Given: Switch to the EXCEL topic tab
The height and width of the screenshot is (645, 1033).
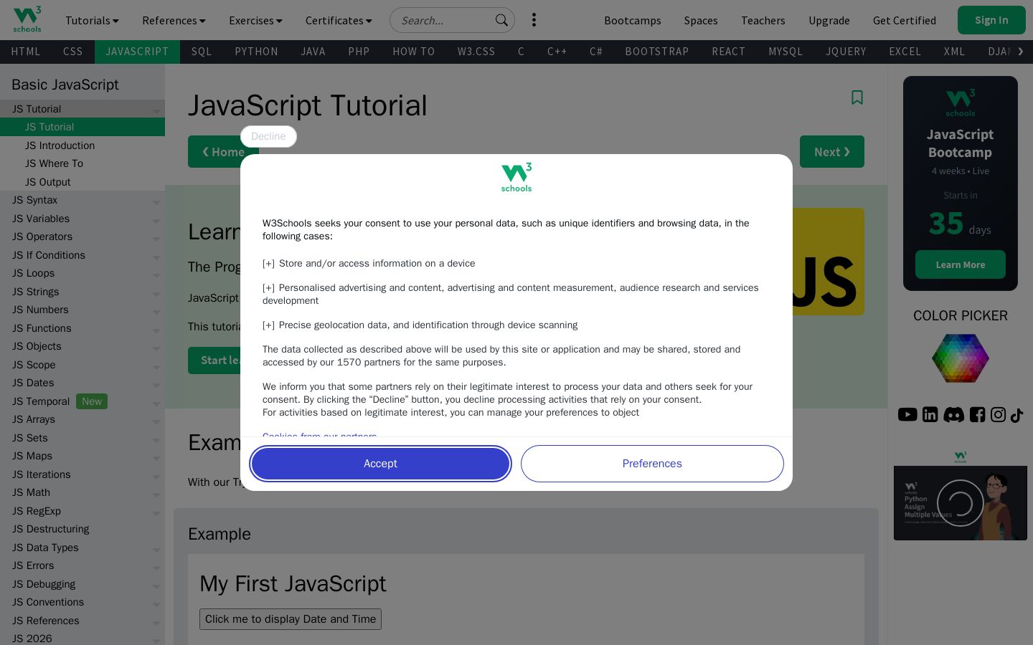Looking at the screenshot, I should click(x=905, y=52).
